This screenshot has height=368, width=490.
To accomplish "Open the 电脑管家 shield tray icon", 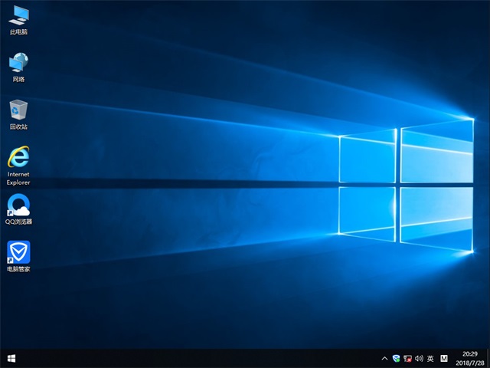I will click(x=396, y=358).
